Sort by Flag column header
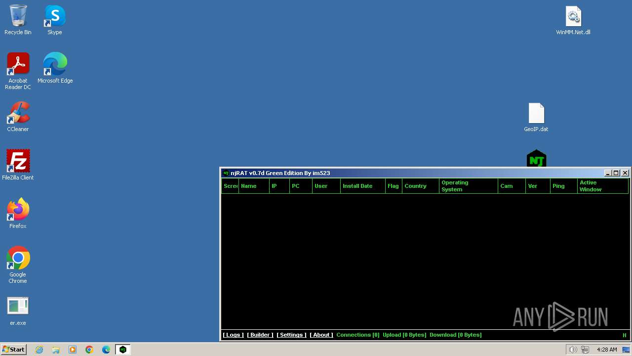 click(x=394, y=186)
